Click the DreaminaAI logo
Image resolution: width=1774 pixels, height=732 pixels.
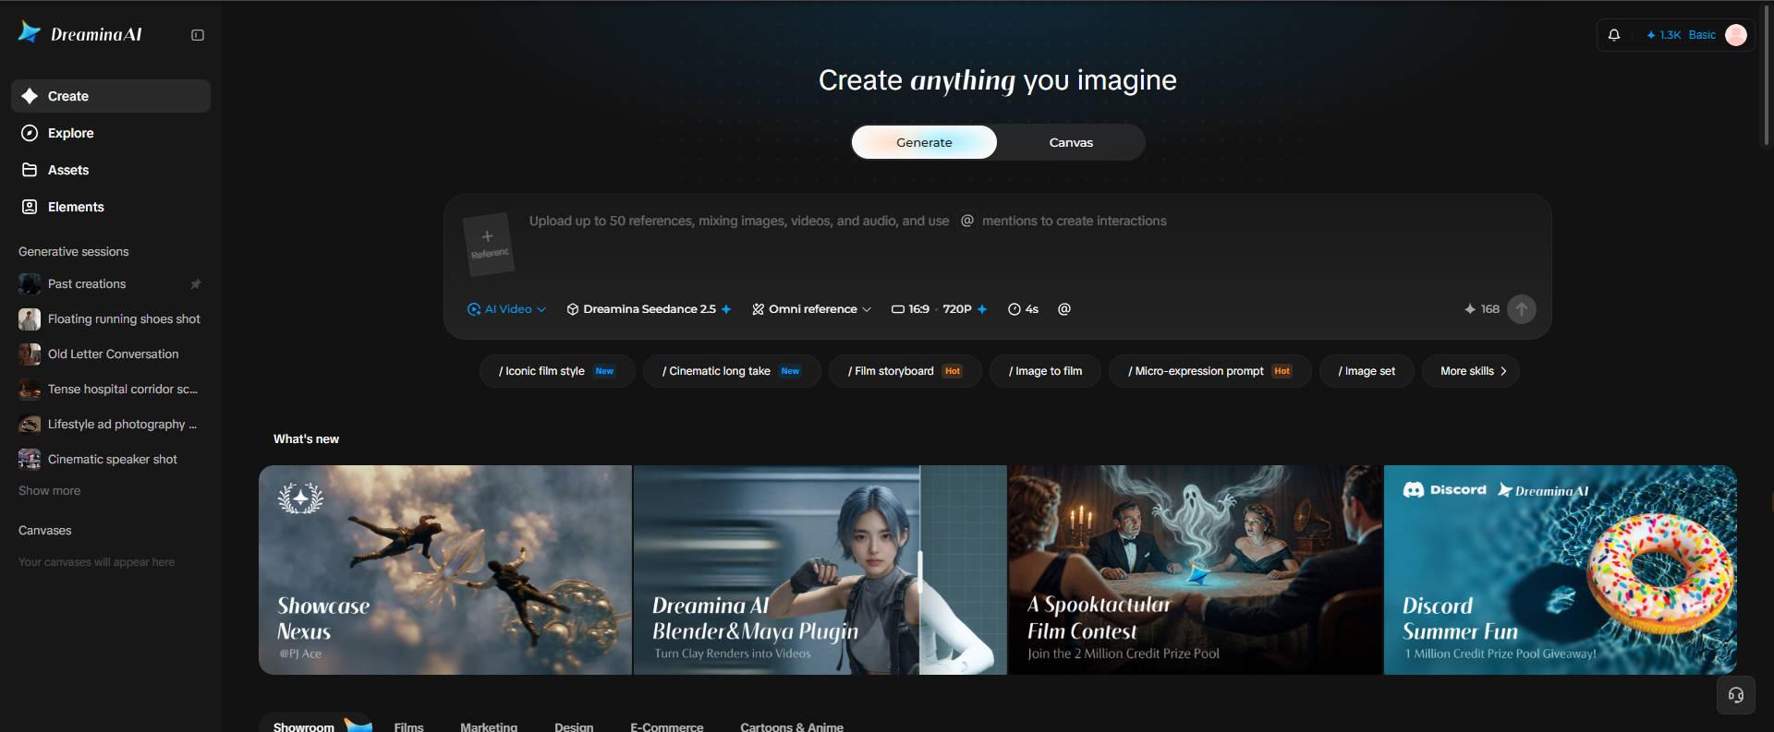pyautogui.click(x=80, y=34)
